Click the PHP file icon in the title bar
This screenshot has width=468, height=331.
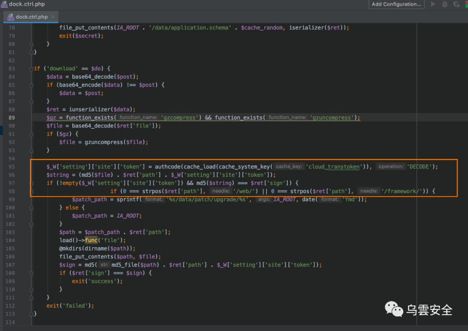tap(4, 4)
